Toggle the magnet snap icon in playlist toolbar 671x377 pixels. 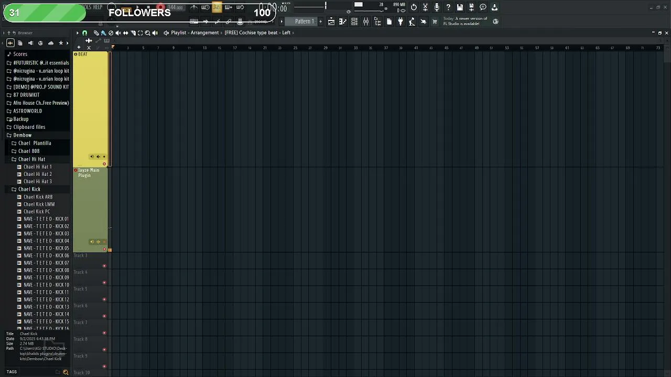click(x=85, y=33)
